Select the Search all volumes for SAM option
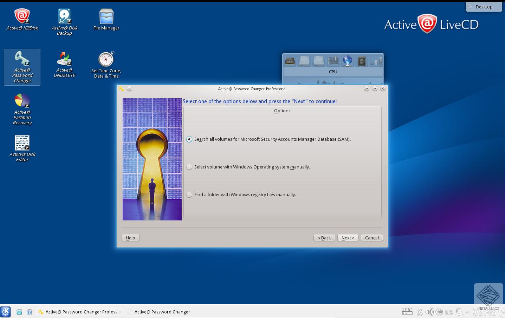This screenshot has height=318, width=506. pyautogui.click(x=189, y=139)
